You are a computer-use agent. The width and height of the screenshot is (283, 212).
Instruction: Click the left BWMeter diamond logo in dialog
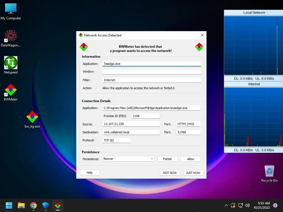tap(84, 47)
